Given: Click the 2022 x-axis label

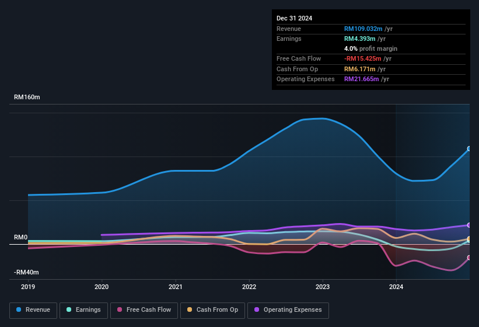Looking at the screenshot, I should click(249, 287).
